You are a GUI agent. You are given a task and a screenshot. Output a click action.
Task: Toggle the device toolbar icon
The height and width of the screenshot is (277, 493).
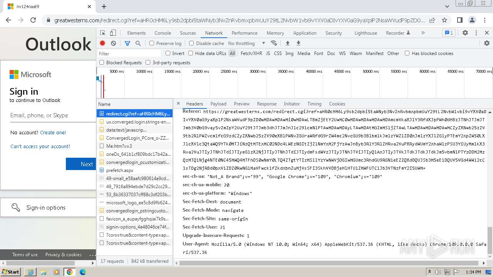click(x=113, y=33)
